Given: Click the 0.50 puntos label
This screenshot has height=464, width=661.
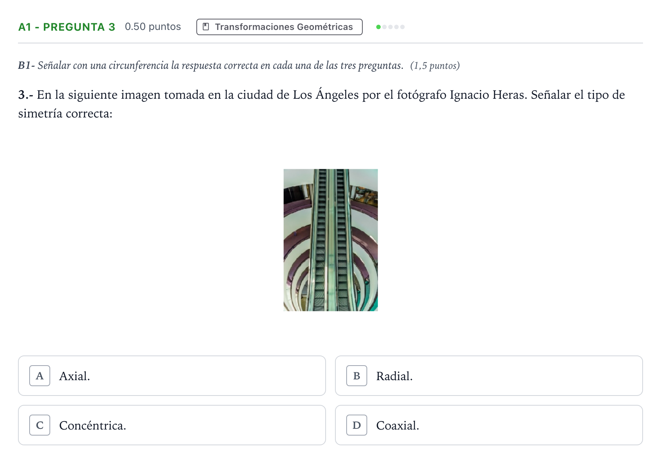Looking at the screenshot, I should click(x=153, y=27).
